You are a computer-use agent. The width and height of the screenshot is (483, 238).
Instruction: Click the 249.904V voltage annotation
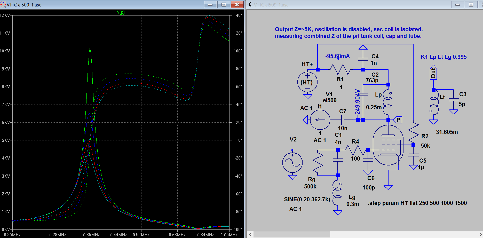[x=357, y=102]
